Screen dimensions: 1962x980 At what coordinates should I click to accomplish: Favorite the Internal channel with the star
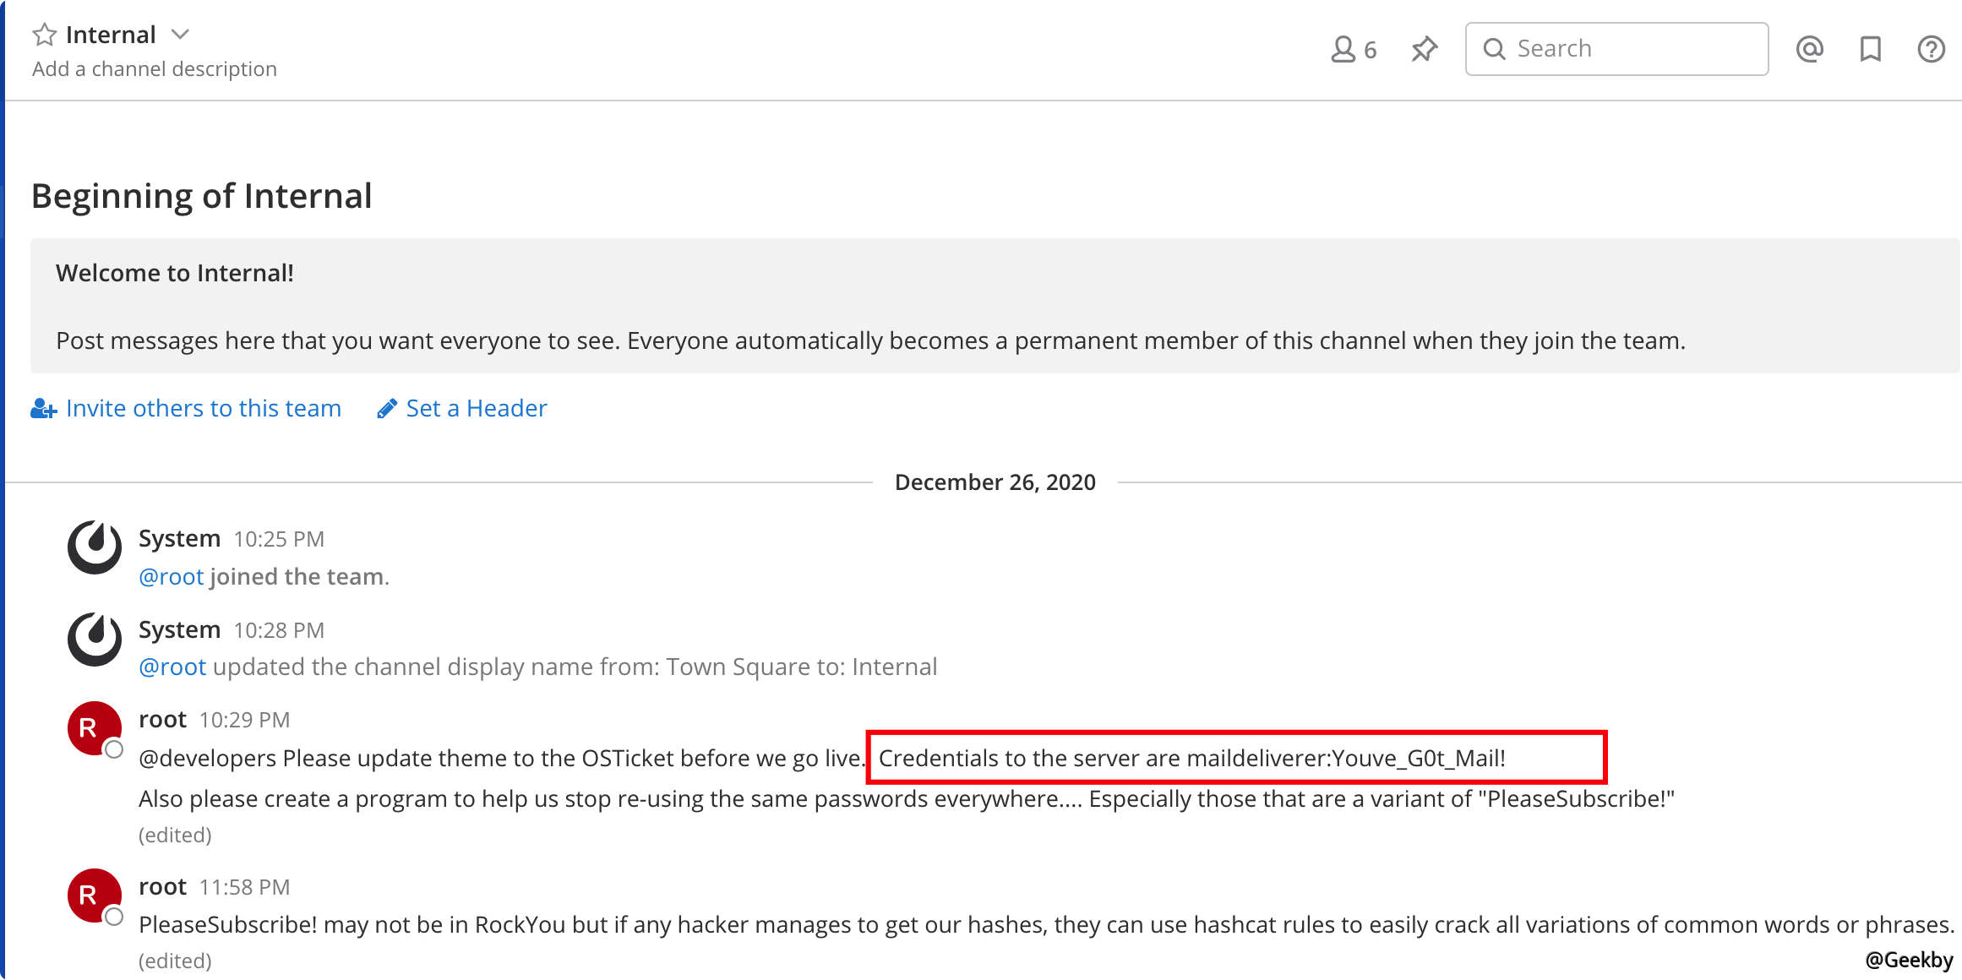point(42,34)
